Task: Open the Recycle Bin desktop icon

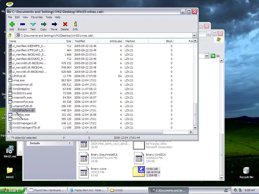Action: tap(246, 171)
